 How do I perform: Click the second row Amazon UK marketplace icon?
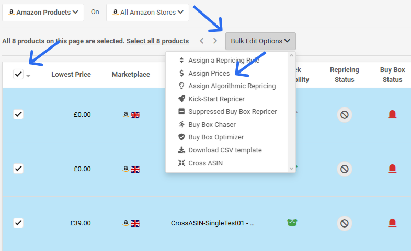(131, 169)
